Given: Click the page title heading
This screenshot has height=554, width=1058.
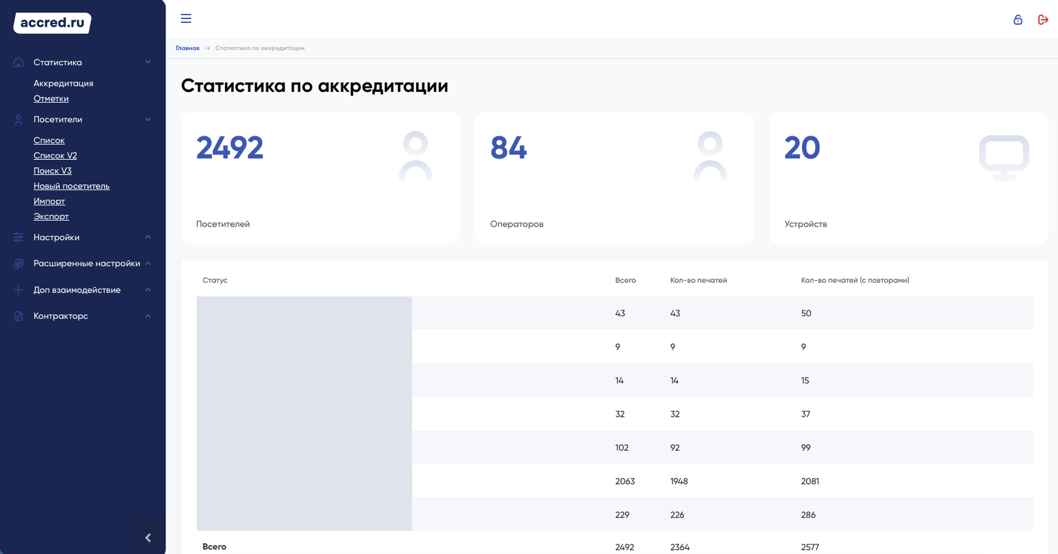Looking at the screenshot, I should tap(315, 86).
